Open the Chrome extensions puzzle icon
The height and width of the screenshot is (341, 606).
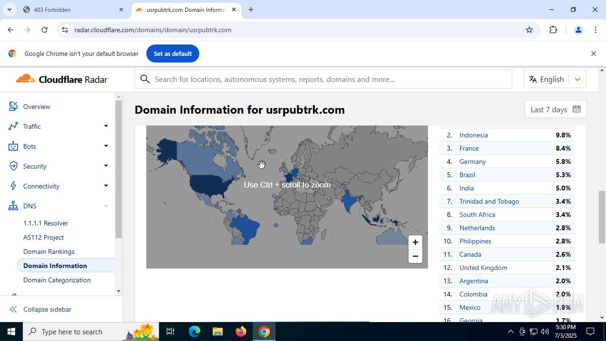pos(553,30)
